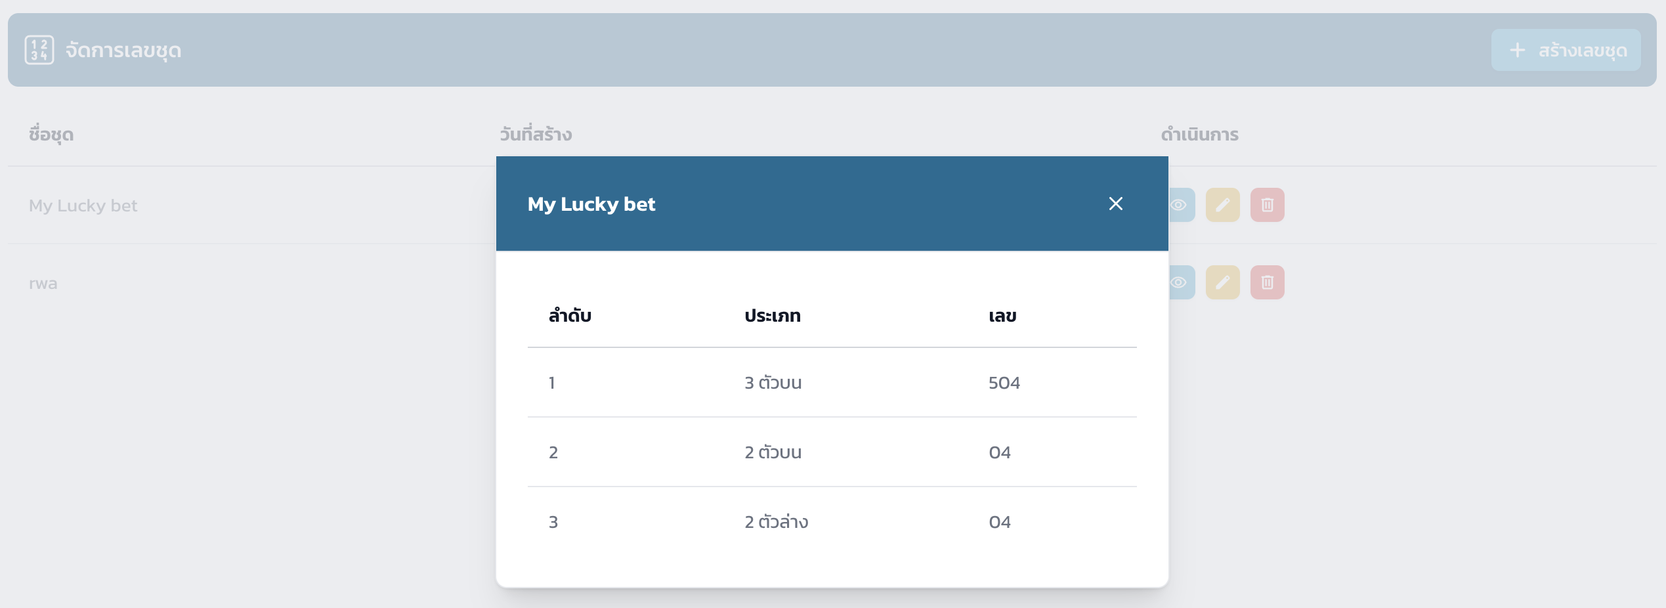Viewport: 1666px width, 608px height.
Task: Click the pencil edit icon for My Lucky bet
Action: pyautogui.click(x=1222, y=205)
